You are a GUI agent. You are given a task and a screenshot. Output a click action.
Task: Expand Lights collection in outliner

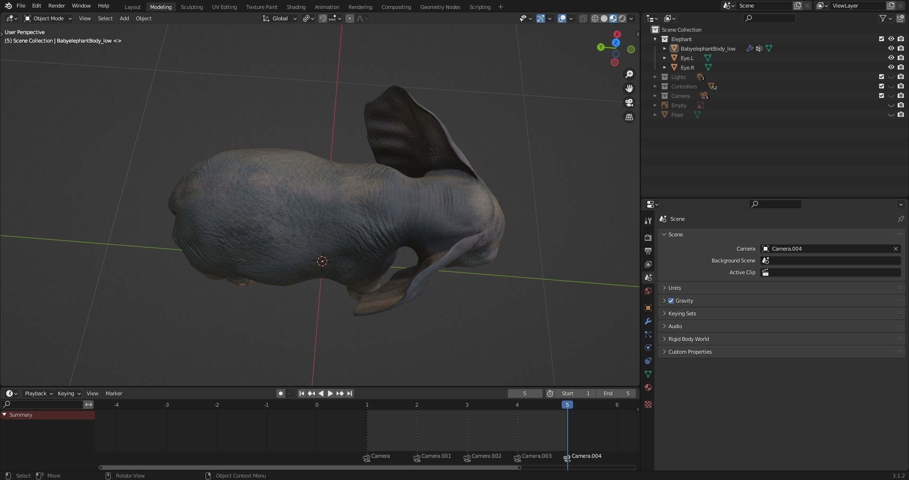point(655,77)
